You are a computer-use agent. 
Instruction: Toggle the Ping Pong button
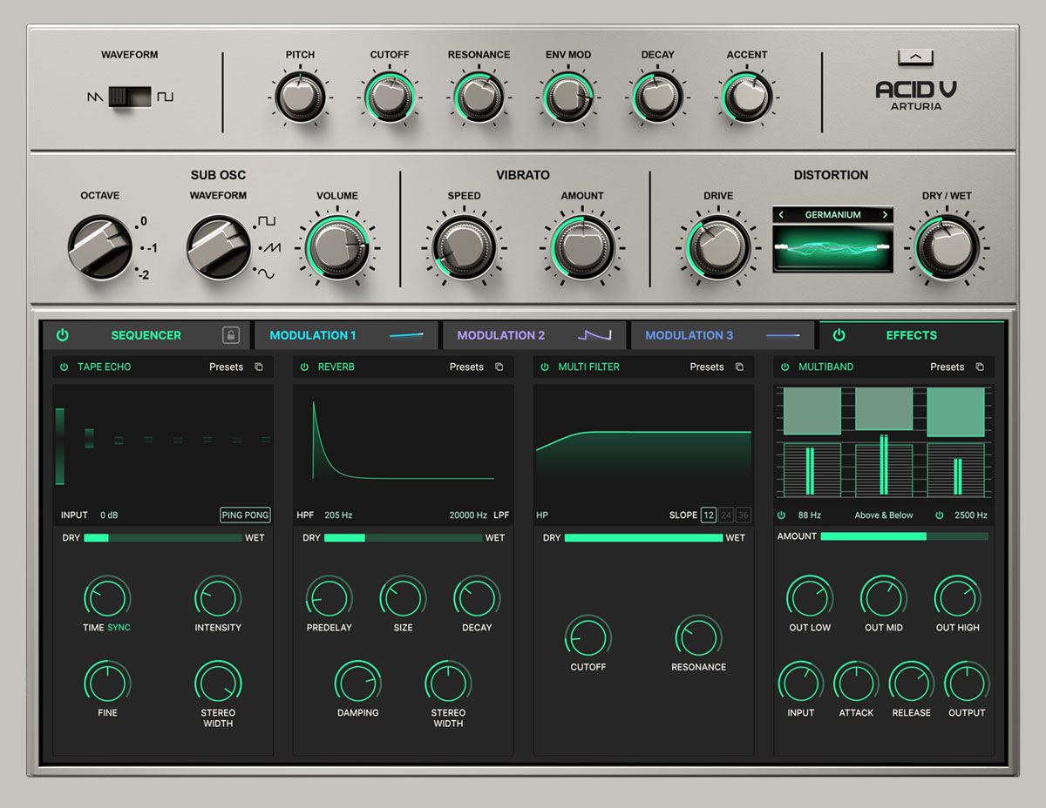[245, 515]
